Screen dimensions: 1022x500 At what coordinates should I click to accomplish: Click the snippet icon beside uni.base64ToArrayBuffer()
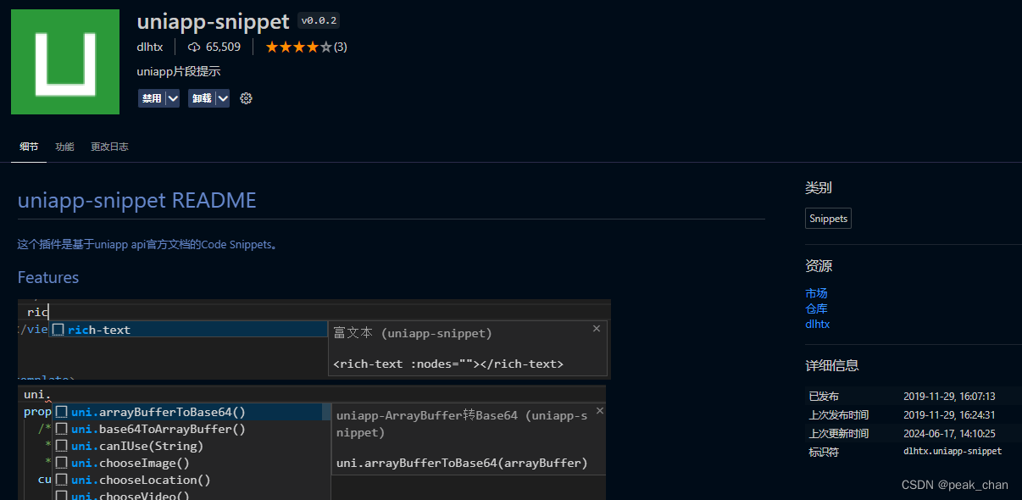pyautogui.click(x=62, y=429)
